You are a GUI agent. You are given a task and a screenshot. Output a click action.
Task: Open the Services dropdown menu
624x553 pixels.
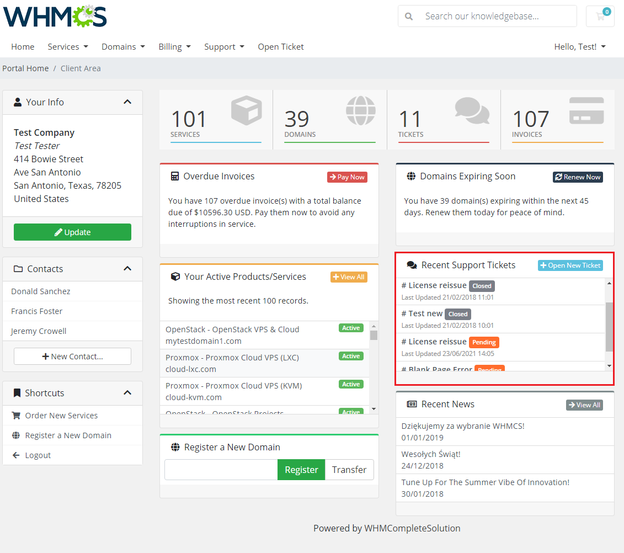[x=68, y=46]
